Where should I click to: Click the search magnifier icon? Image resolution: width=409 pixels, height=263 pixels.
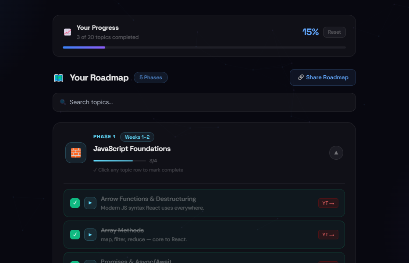point(63,102)
